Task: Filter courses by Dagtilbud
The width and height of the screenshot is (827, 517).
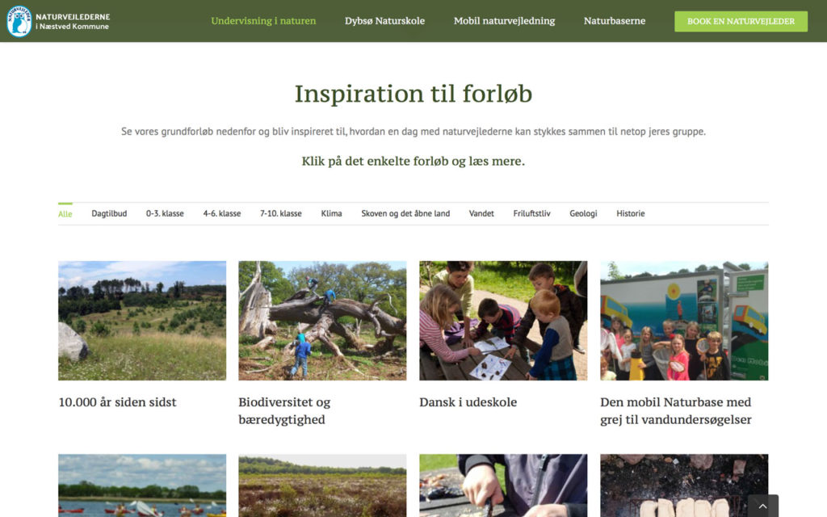Action: 109,213
